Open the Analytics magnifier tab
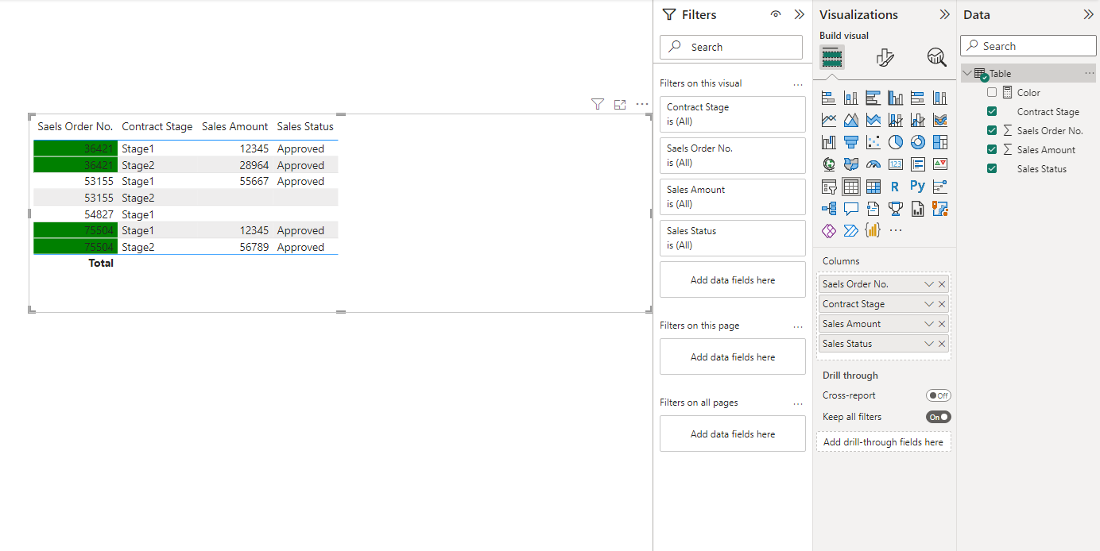 (x=937, y=57)
